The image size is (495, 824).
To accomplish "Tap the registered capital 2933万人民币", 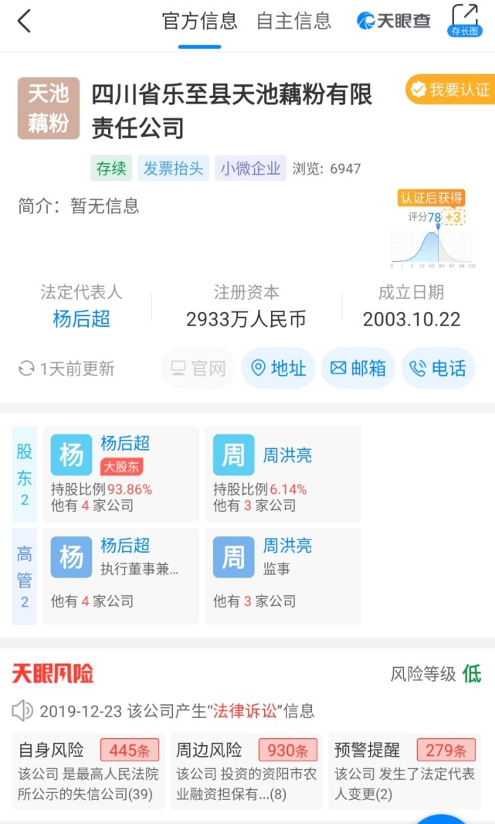I will coord(246,319).
